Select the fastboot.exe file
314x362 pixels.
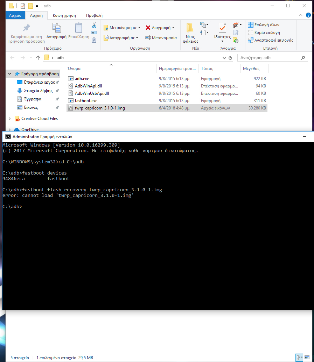(86, 101)
